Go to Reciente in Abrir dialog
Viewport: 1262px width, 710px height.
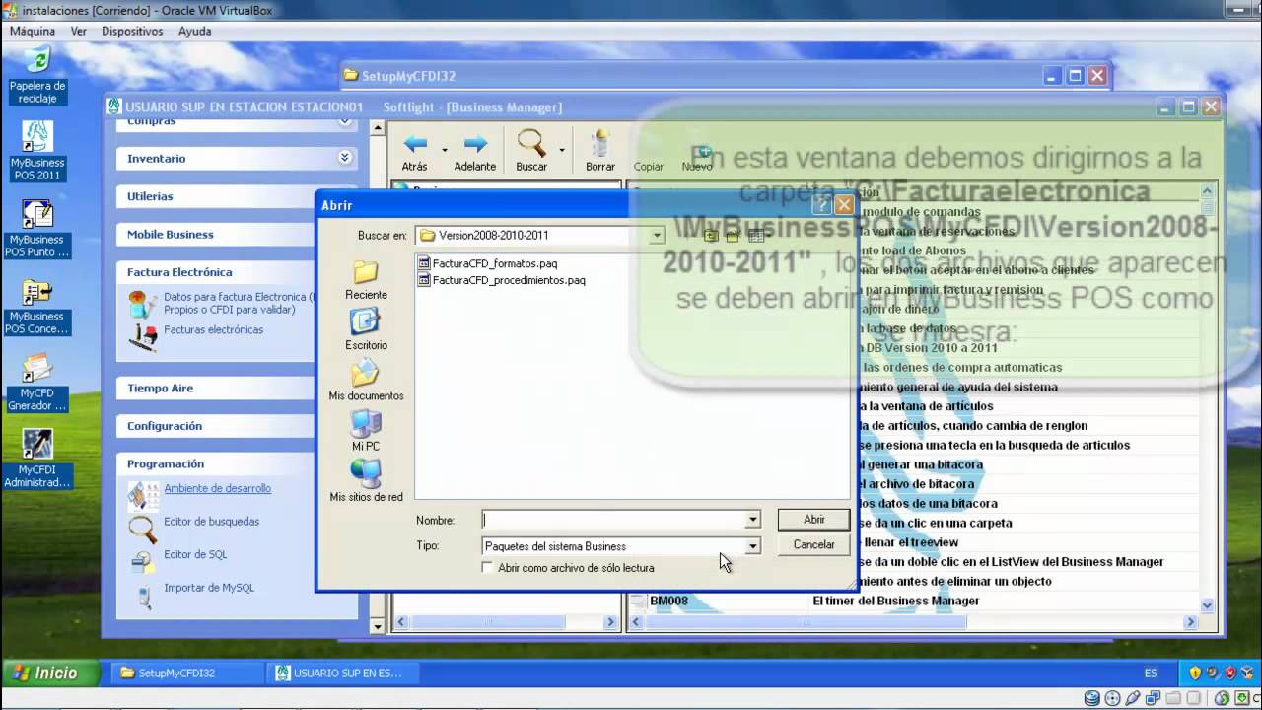point(366,280)
